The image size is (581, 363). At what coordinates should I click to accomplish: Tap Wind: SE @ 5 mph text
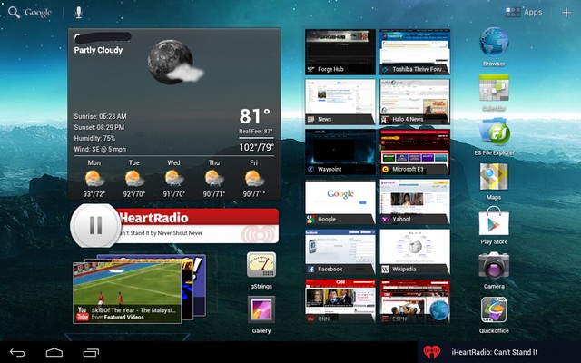[x=100, y=149]
